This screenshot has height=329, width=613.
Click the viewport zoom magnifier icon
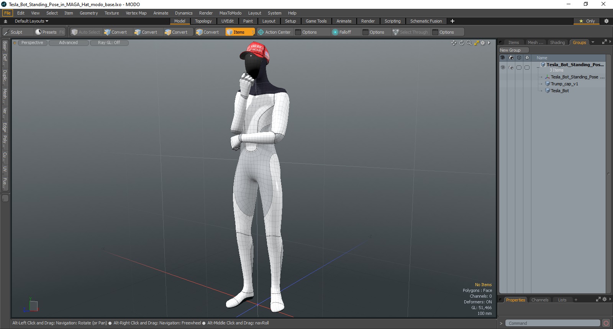469,43
